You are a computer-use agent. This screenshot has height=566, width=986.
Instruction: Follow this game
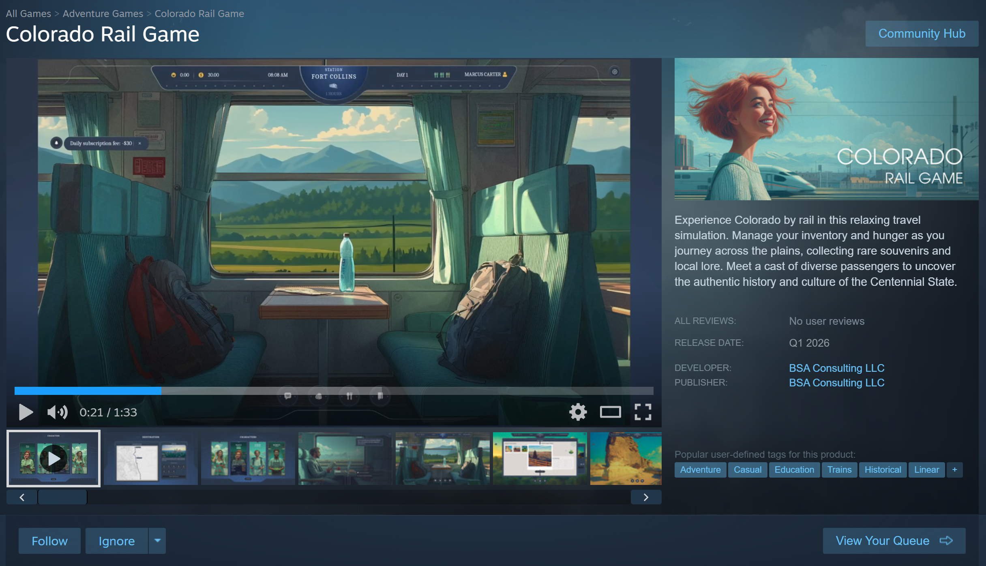pyautogui.click(x=49, y=540)
